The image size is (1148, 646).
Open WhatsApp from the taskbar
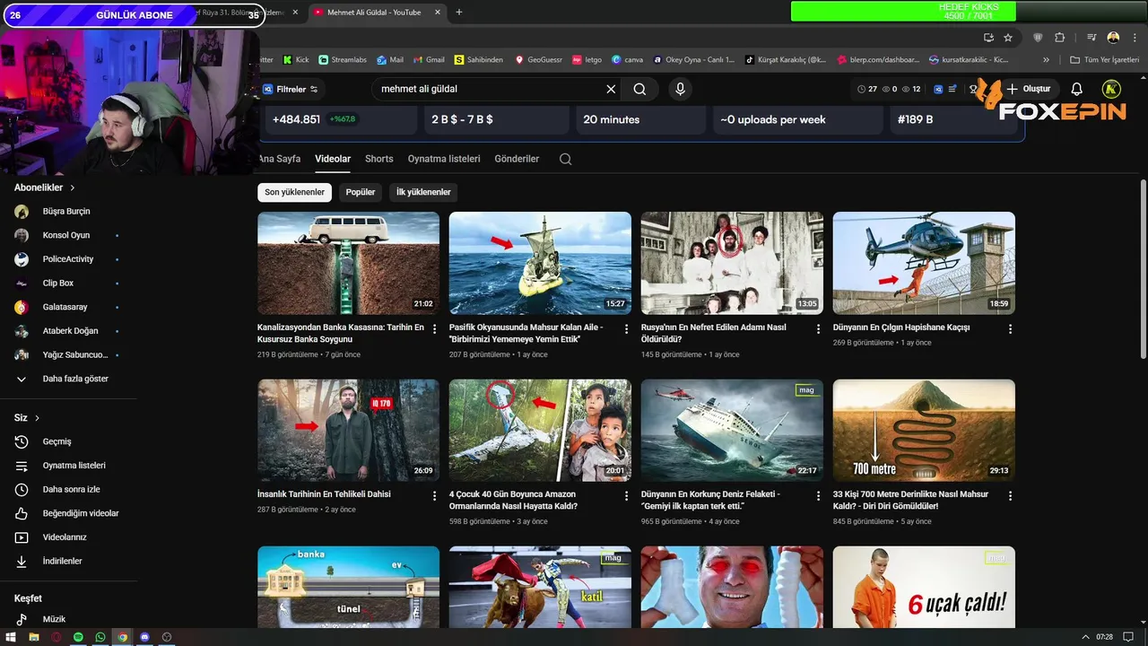coord(100,637)
